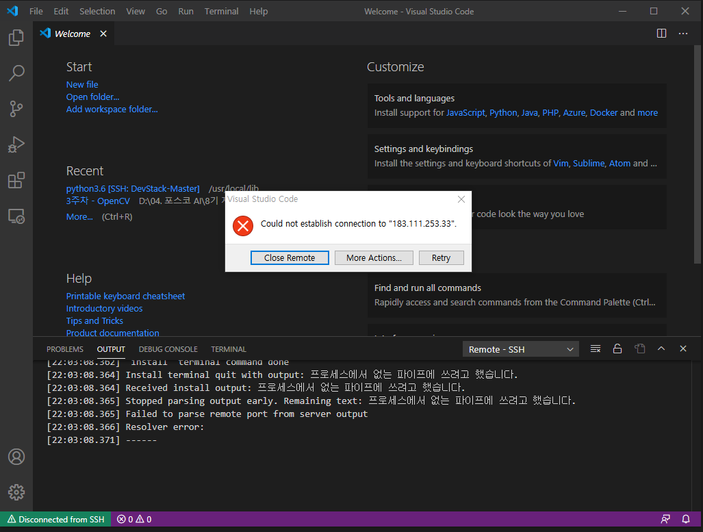Image resolution: width=703 pixels, height=532 pixels.
Task: Open Product documentation link
Action: pyautogui.click(x=112, y=333)
